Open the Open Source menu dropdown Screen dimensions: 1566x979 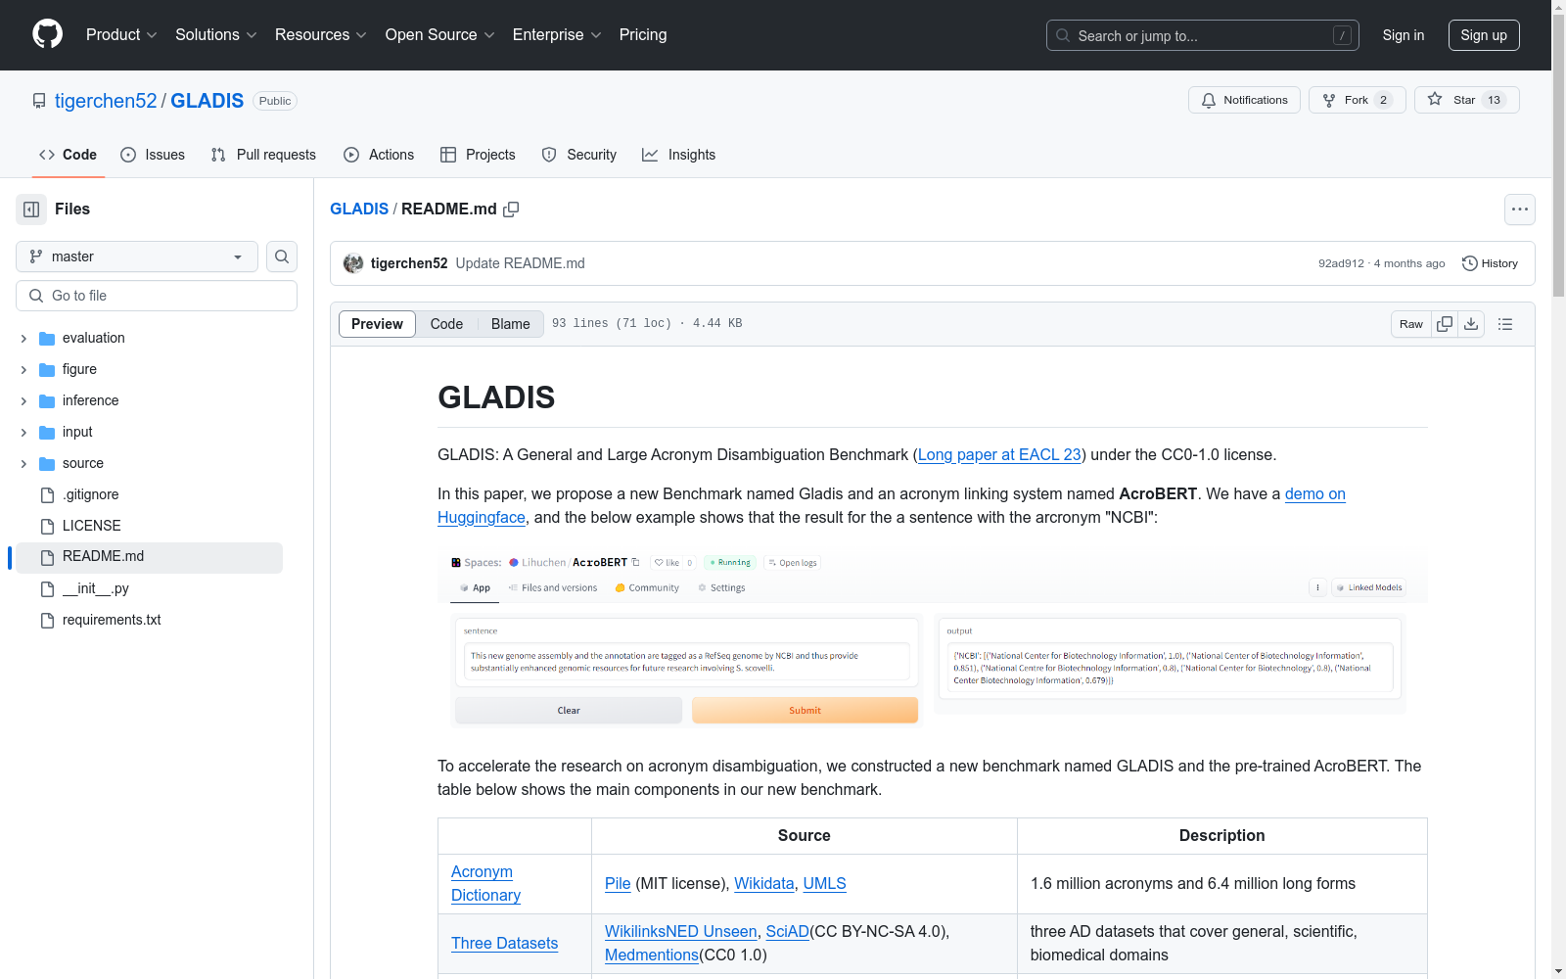point(440,34)
